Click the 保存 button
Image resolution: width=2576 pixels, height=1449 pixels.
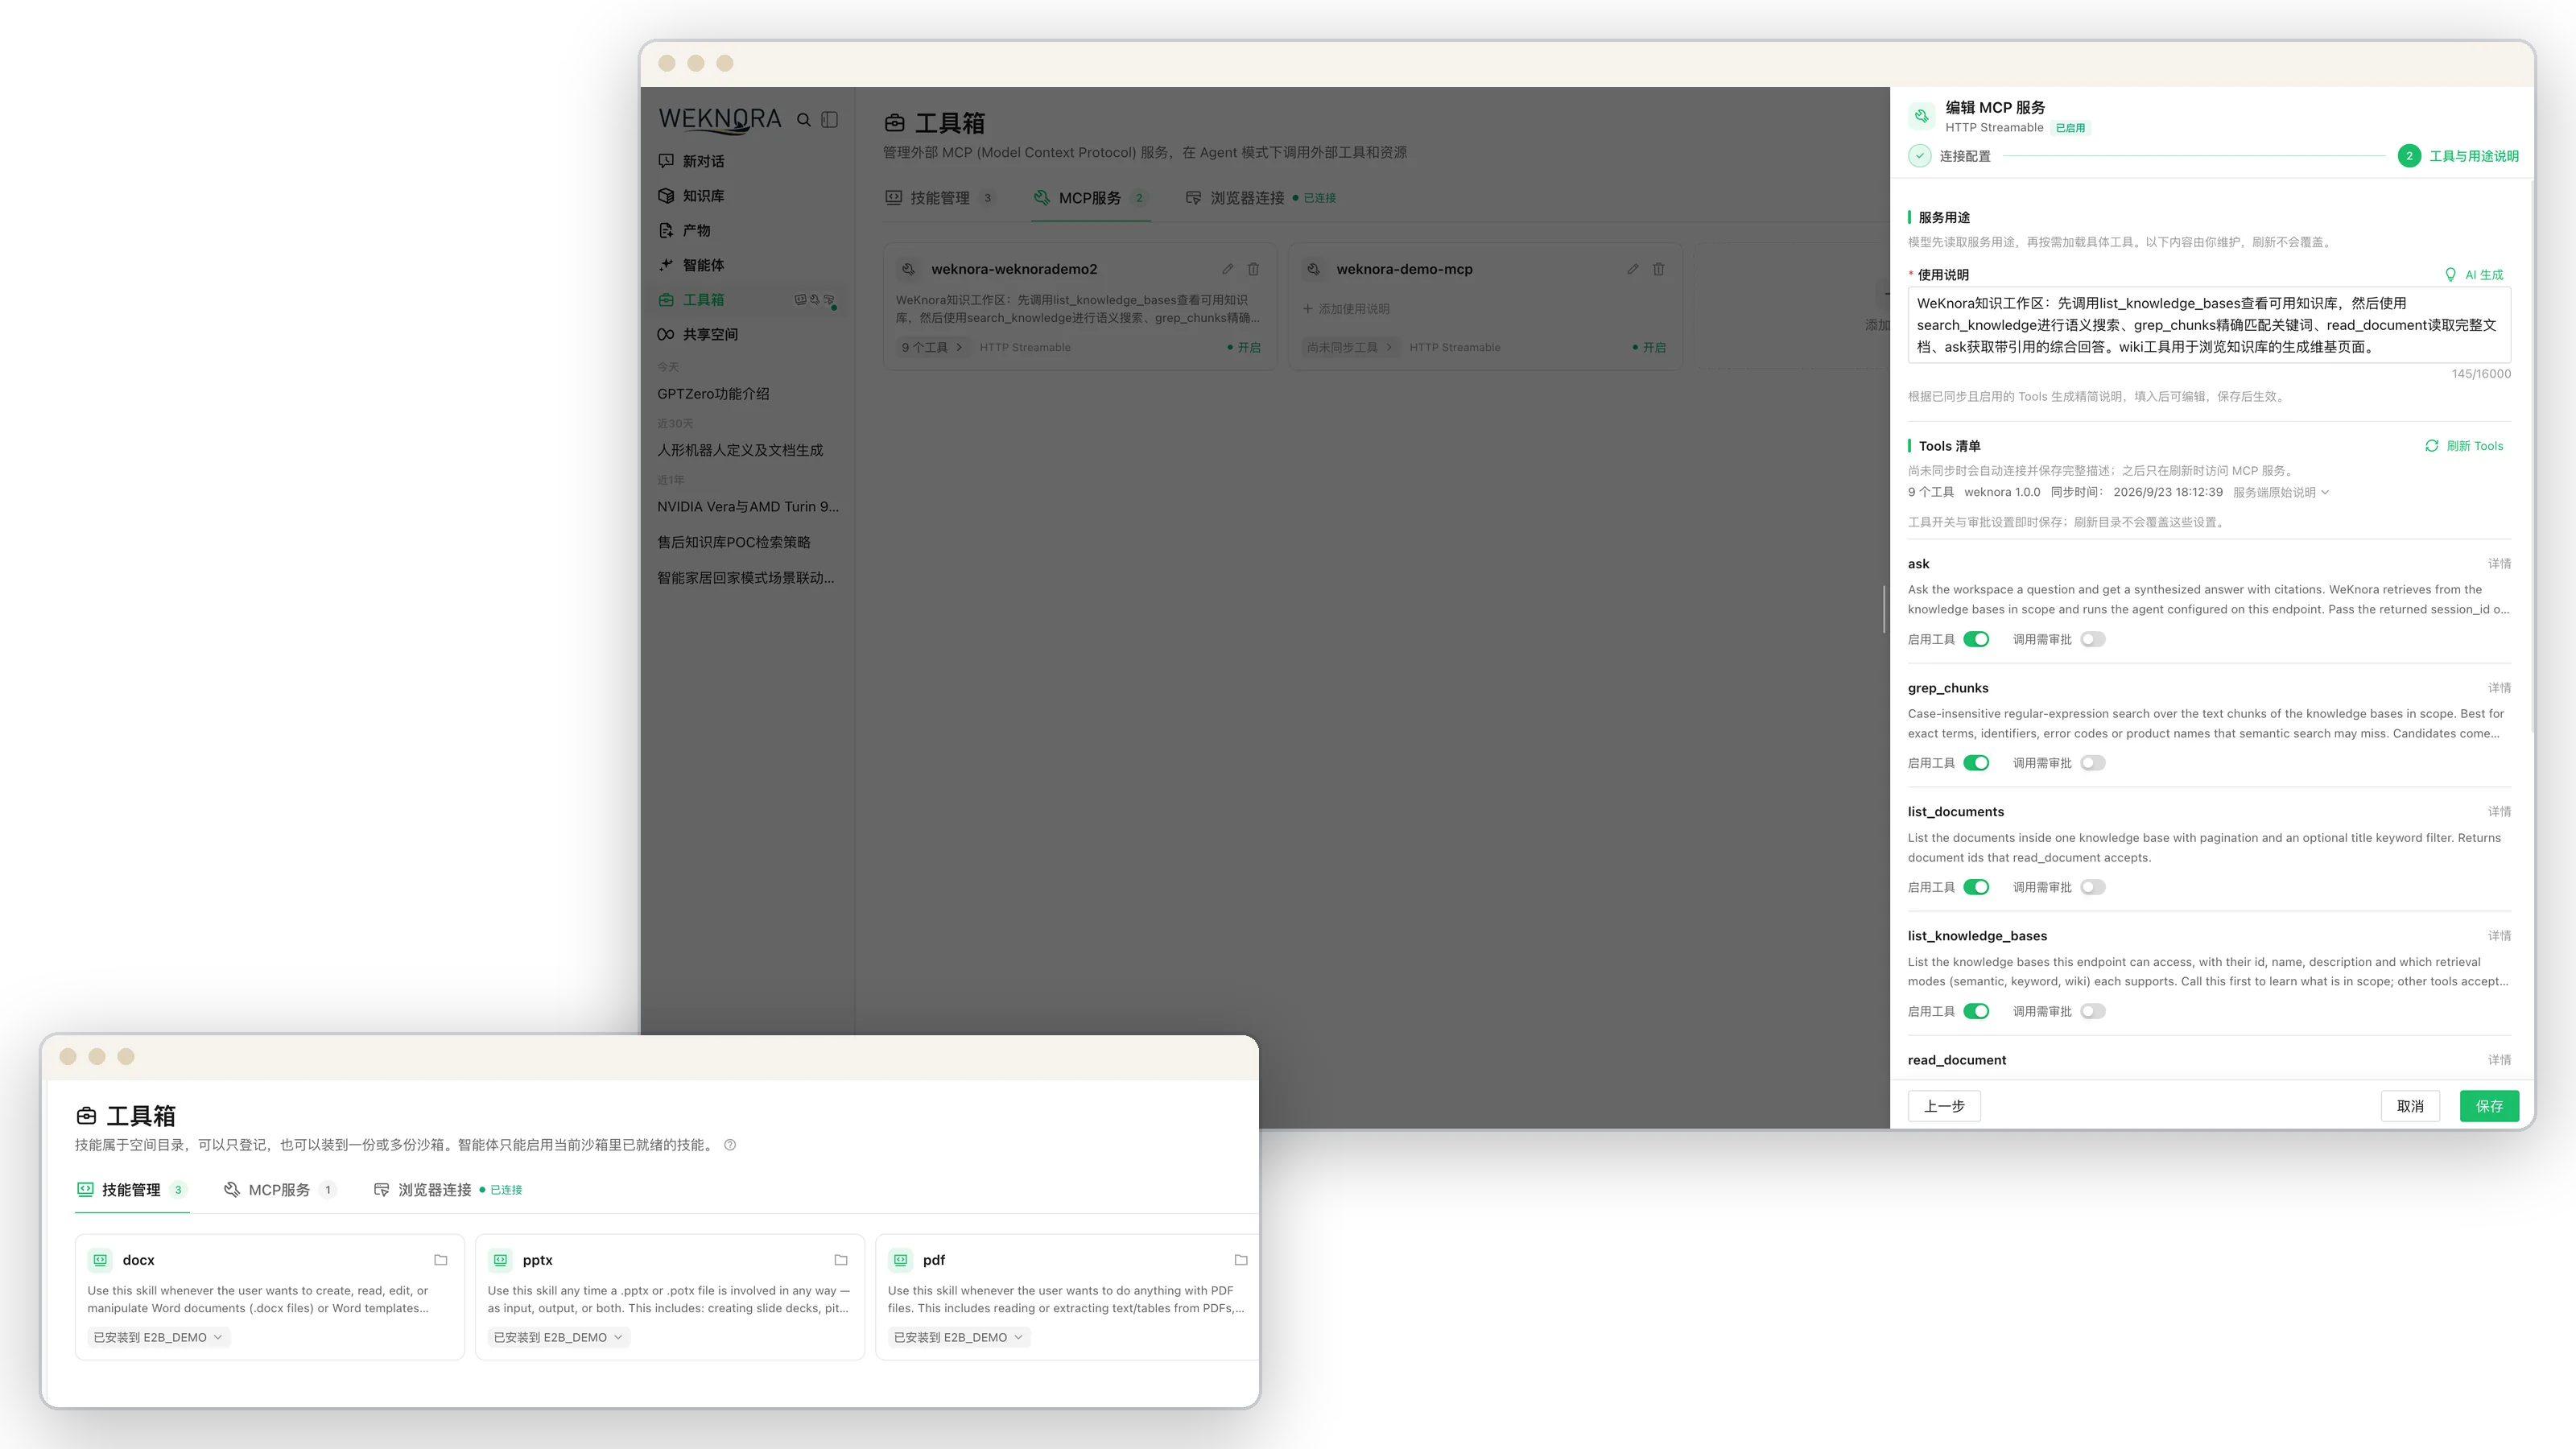tap(2489, 1106)
